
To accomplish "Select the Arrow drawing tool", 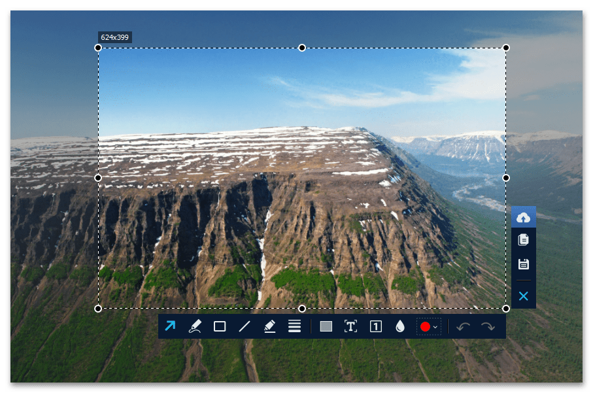I will coord(170,326).
